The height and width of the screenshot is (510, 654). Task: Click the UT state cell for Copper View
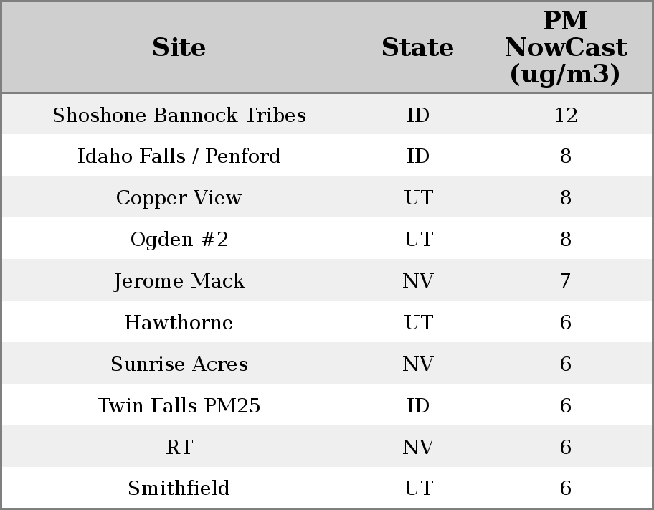pos(418,198)
